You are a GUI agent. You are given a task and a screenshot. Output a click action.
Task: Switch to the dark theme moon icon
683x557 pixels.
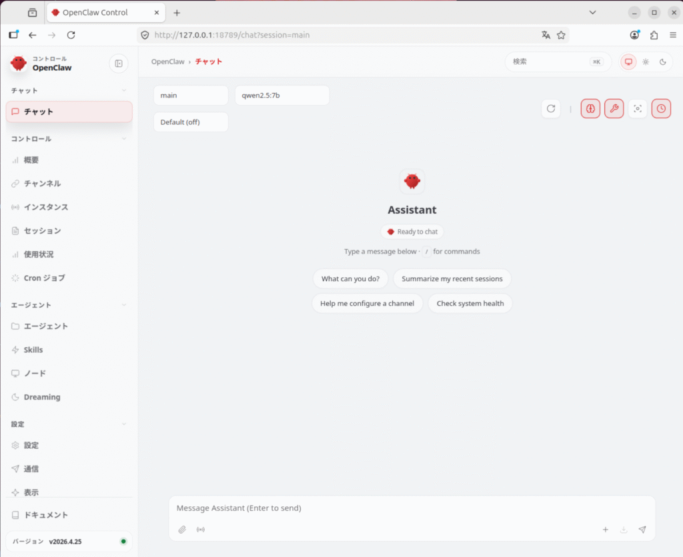coord(663,62)
